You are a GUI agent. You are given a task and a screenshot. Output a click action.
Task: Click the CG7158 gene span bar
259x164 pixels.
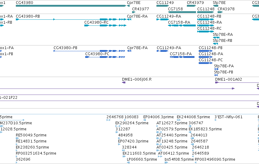coord(182,12)
